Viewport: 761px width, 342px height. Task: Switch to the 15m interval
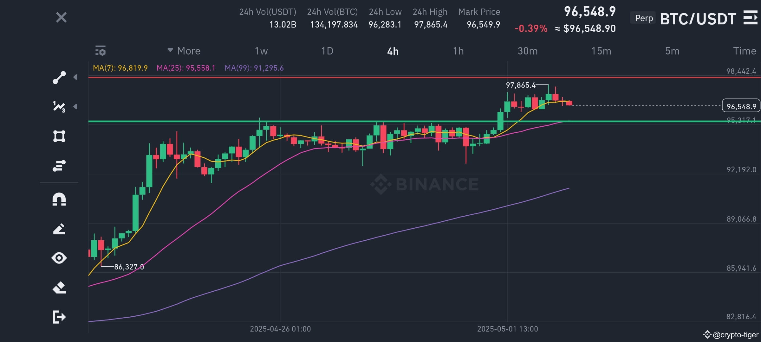[601, 51]
